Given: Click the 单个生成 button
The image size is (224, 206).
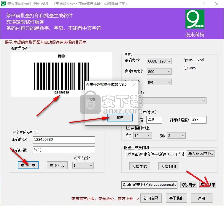Looking at the screenshot, I should coord(28,166).
